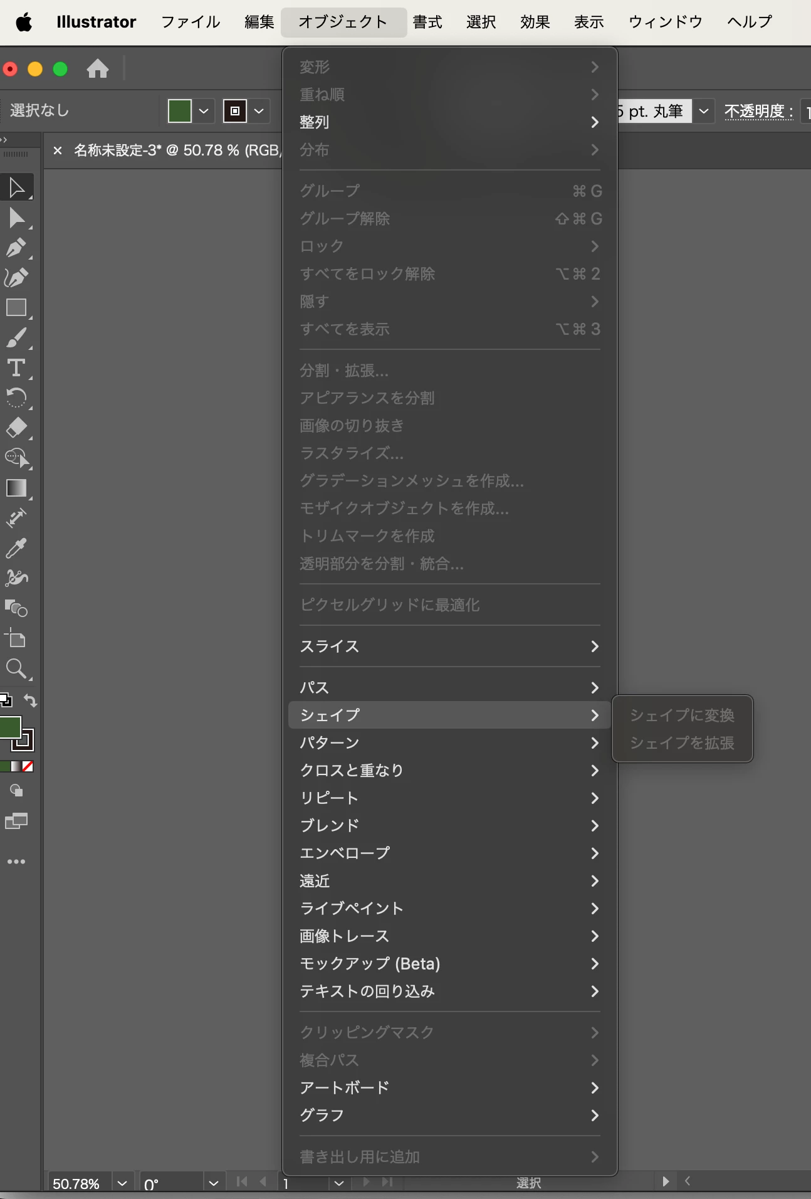811x1199 pixels.
Task: Open rotation angle dropdown
Action: pos(214,1183)
